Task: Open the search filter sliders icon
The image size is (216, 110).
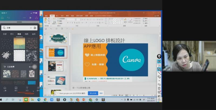Action: pyautogui.click(x=35, y=28)
